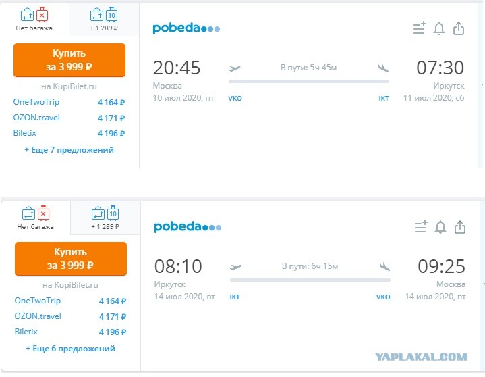Buy the bottom ticket for 3 999 ₽
The height and width of the screenshot is (377, 485).
tap(71, 259)
